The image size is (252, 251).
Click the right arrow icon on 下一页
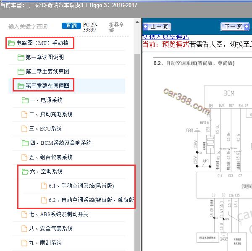(x=247, y=26)
